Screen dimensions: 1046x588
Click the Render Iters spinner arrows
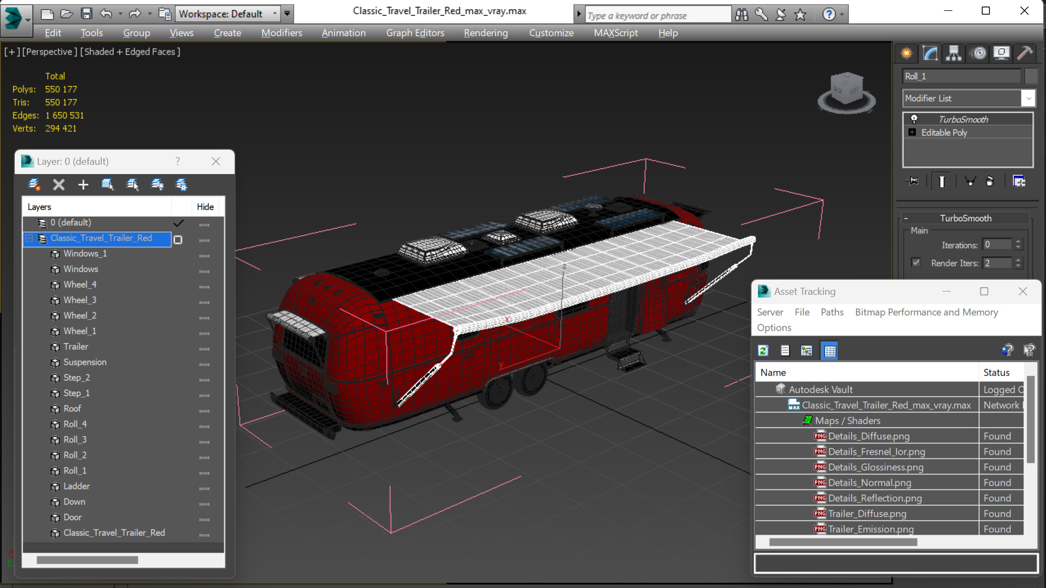1018,263
